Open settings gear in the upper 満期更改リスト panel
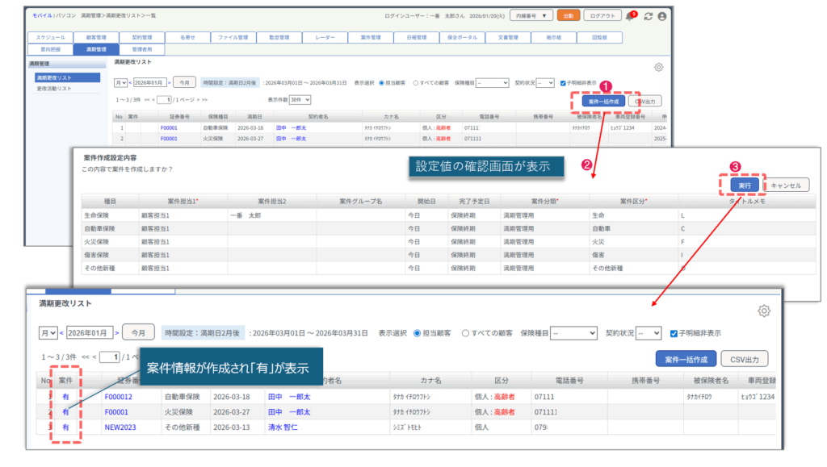Image resolution: width=827 pixels, height=467 pixels. (659, 68)
